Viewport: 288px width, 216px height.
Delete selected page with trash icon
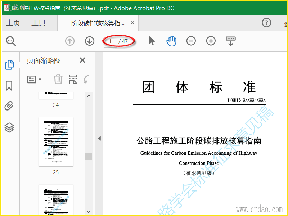coord(58,79)
